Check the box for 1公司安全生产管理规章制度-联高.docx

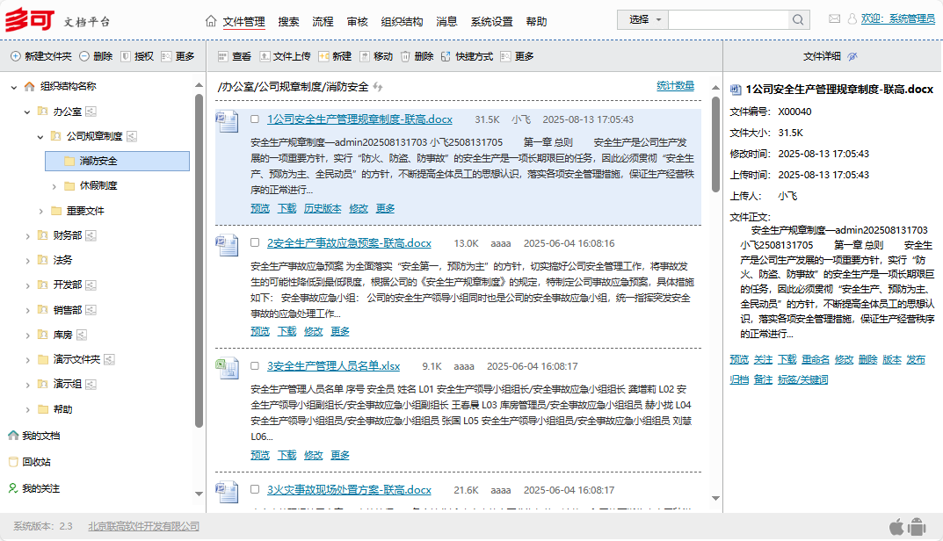tap(255, 119)
